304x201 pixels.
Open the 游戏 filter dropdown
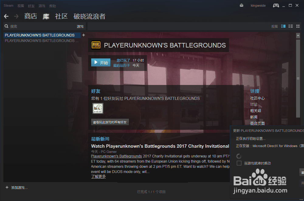(80, 26)
